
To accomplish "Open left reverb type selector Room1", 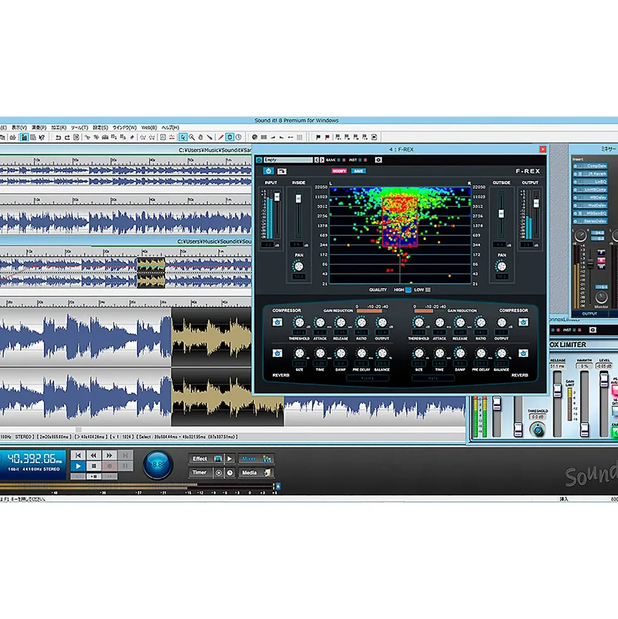I will pos(367,378).
